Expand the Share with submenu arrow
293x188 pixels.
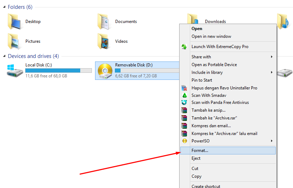[x=272, y=57]
